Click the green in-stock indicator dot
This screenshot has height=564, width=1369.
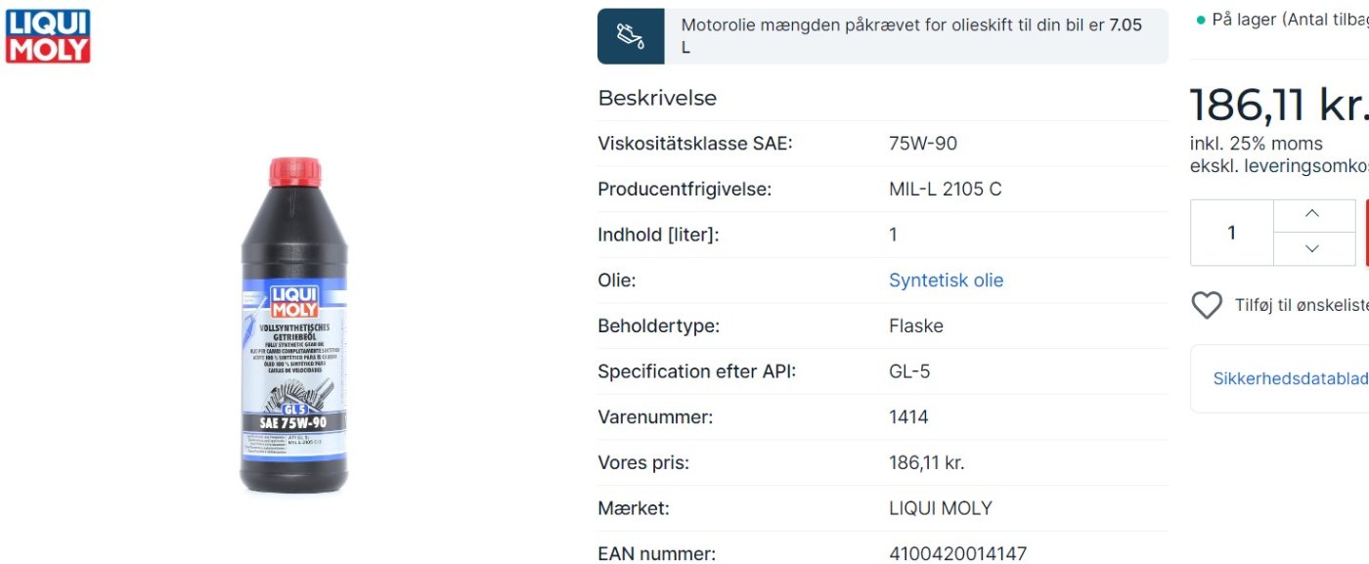click(x=1201, y=21)
